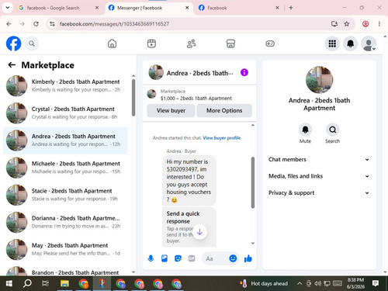Click the Chrome profile avatar icon
388x291 pixels.
point(365,24)
